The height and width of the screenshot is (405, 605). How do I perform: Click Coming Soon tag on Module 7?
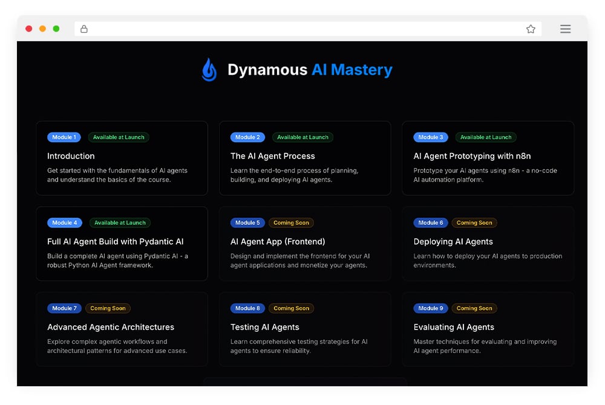click(108, 308)
